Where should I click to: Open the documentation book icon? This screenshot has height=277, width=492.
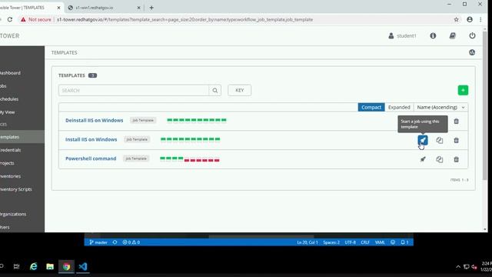453,36
